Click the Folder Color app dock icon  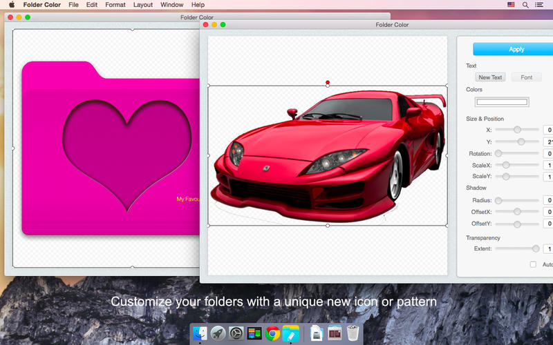pos(290,333)
